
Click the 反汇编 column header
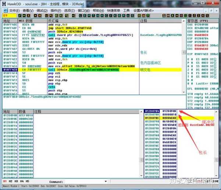coord(93,21)
